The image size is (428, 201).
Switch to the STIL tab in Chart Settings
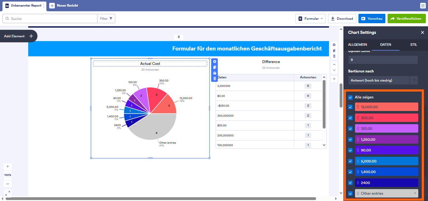[x=414, y=45]
